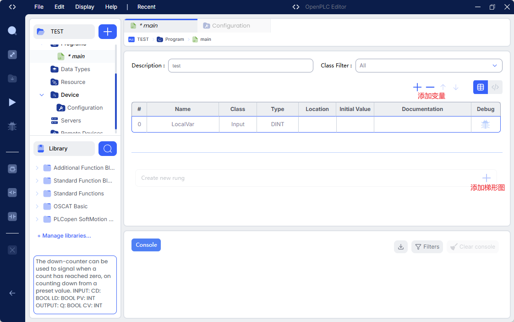
Task: Click the search icon in left sidebar
Action: (x=12, y=31)
